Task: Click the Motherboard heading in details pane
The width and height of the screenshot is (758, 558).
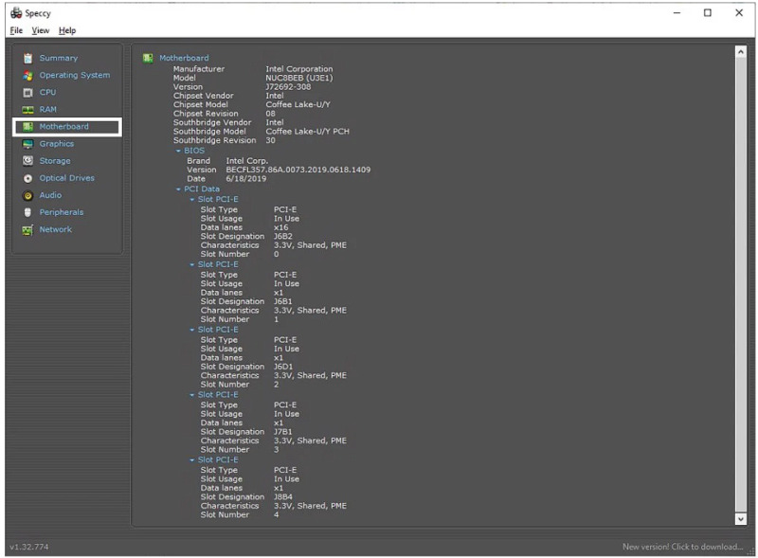Action: (184, 58)
